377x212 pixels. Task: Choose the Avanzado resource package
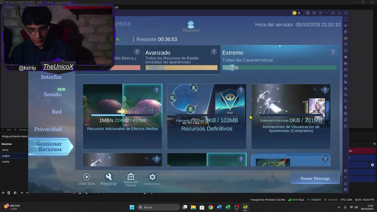[x=181, y=60]
